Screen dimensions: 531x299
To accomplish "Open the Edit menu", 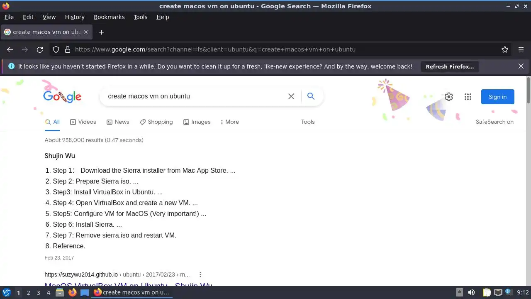I will coord(28,17).
